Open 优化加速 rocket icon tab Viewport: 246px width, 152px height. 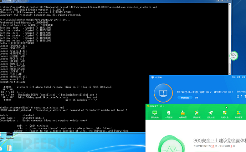211,114
